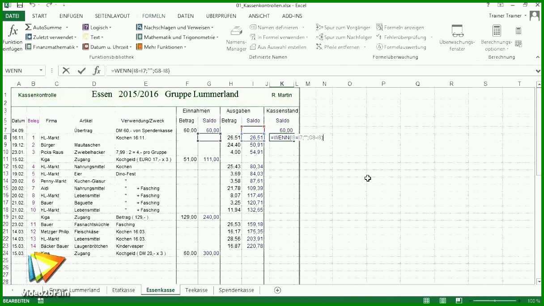This screenshot has width=544, height=306.
Task: Click in the formula bar input
Action: [x=319, y=71]
